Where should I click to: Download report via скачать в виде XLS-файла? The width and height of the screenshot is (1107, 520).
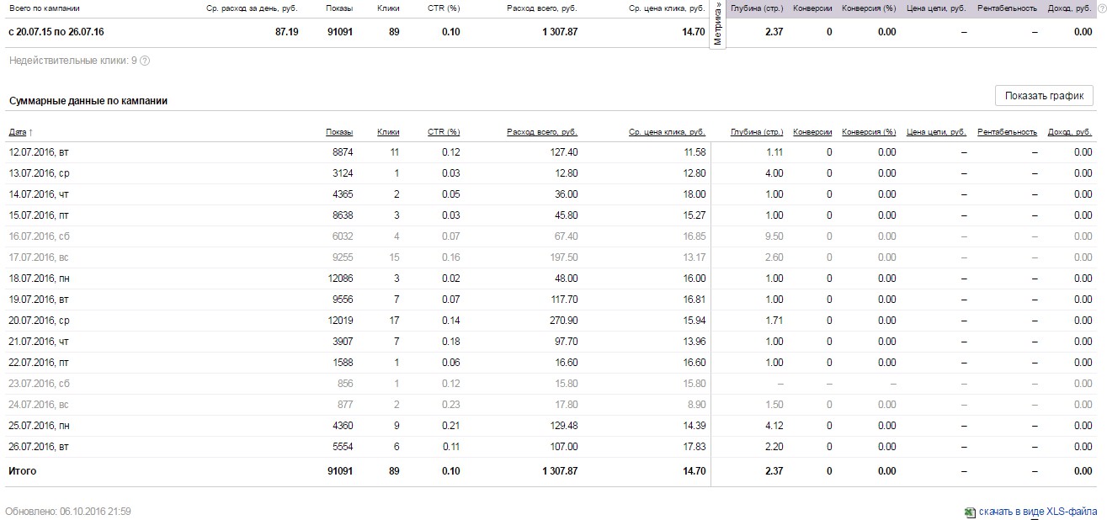(x=1037, y=512)
